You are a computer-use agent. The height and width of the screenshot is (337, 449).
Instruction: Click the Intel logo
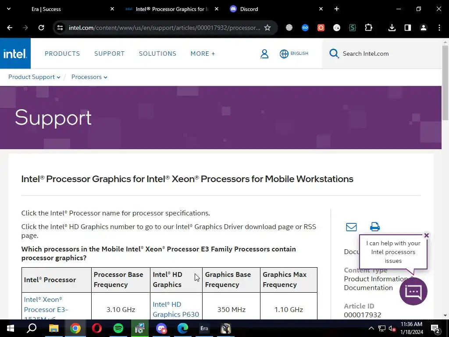coord(15,54)
